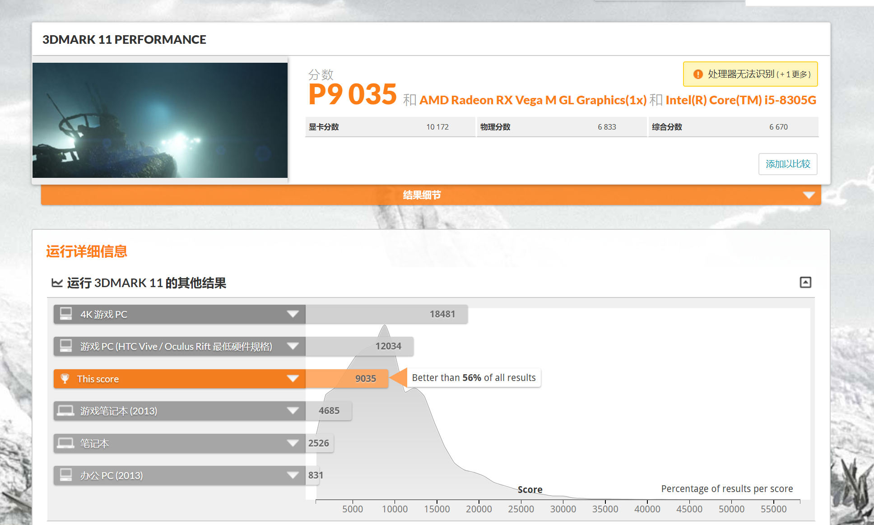This screenshot has height=525, width=874.
Task: Open the 办公 PC (2013) dropdown
Action: [293, 475]
